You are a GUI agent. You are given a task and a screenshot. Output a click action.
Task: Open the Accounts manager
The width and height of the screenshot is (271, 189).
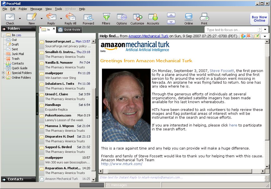153,19
